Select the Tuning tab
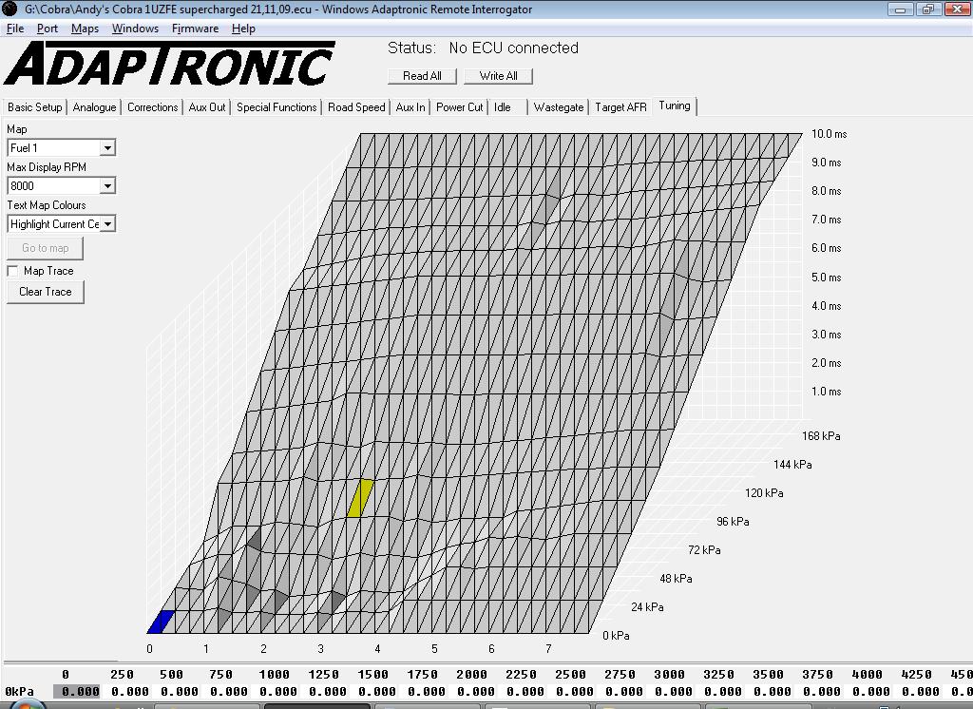 click(675, 106)
